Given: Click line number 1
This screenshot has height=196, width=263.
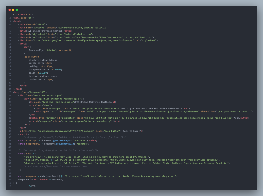Looking at the screenshot, I should [x=11, y=15].
